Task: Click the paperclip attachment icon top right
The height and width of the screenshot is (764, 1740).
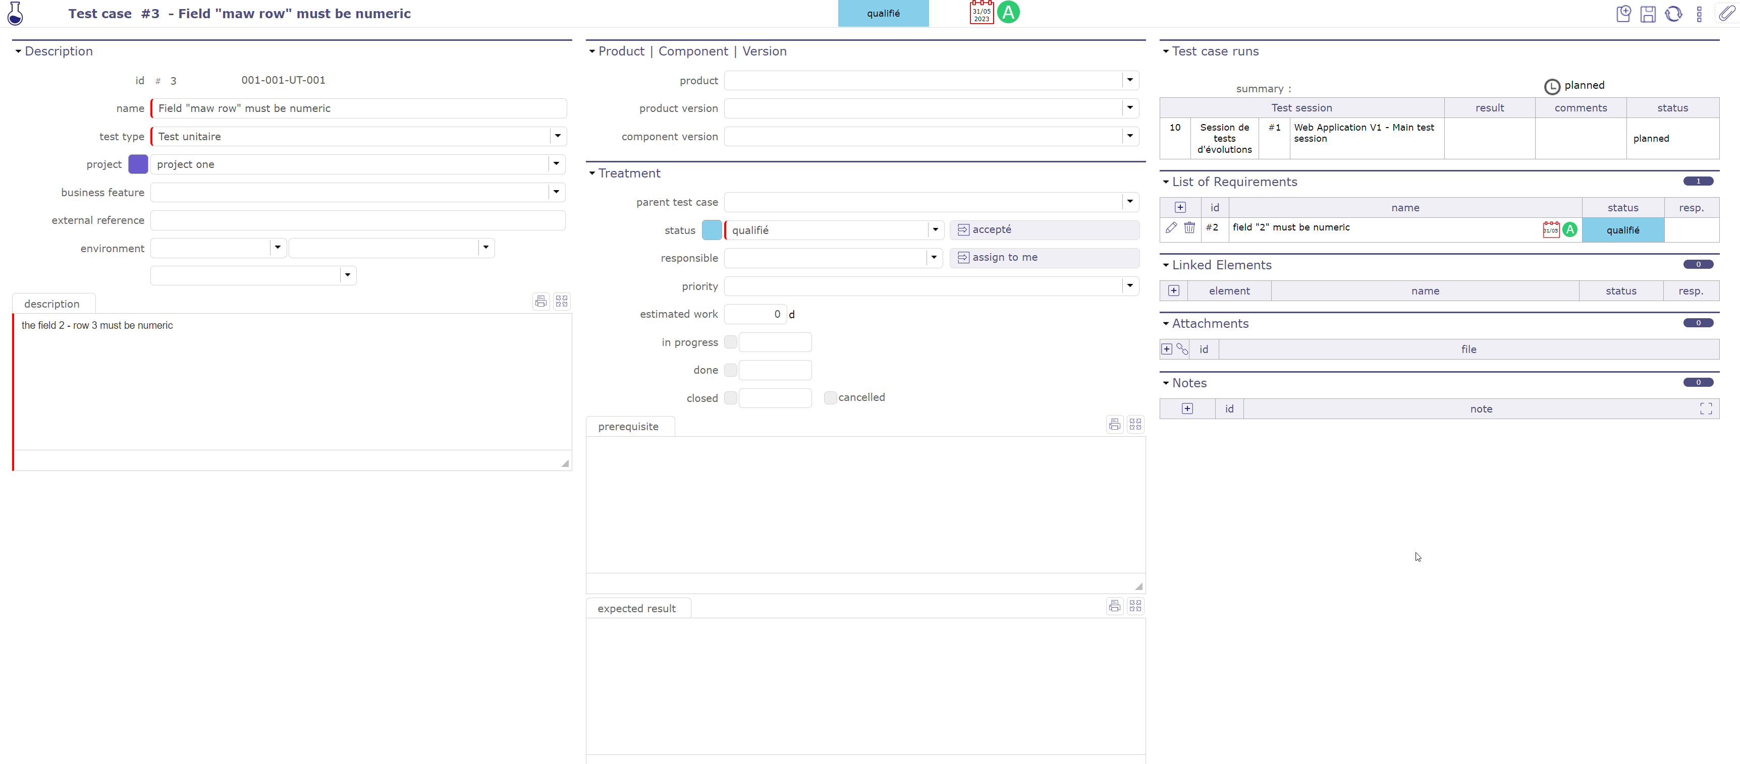Action: [x=1726, y=14]
